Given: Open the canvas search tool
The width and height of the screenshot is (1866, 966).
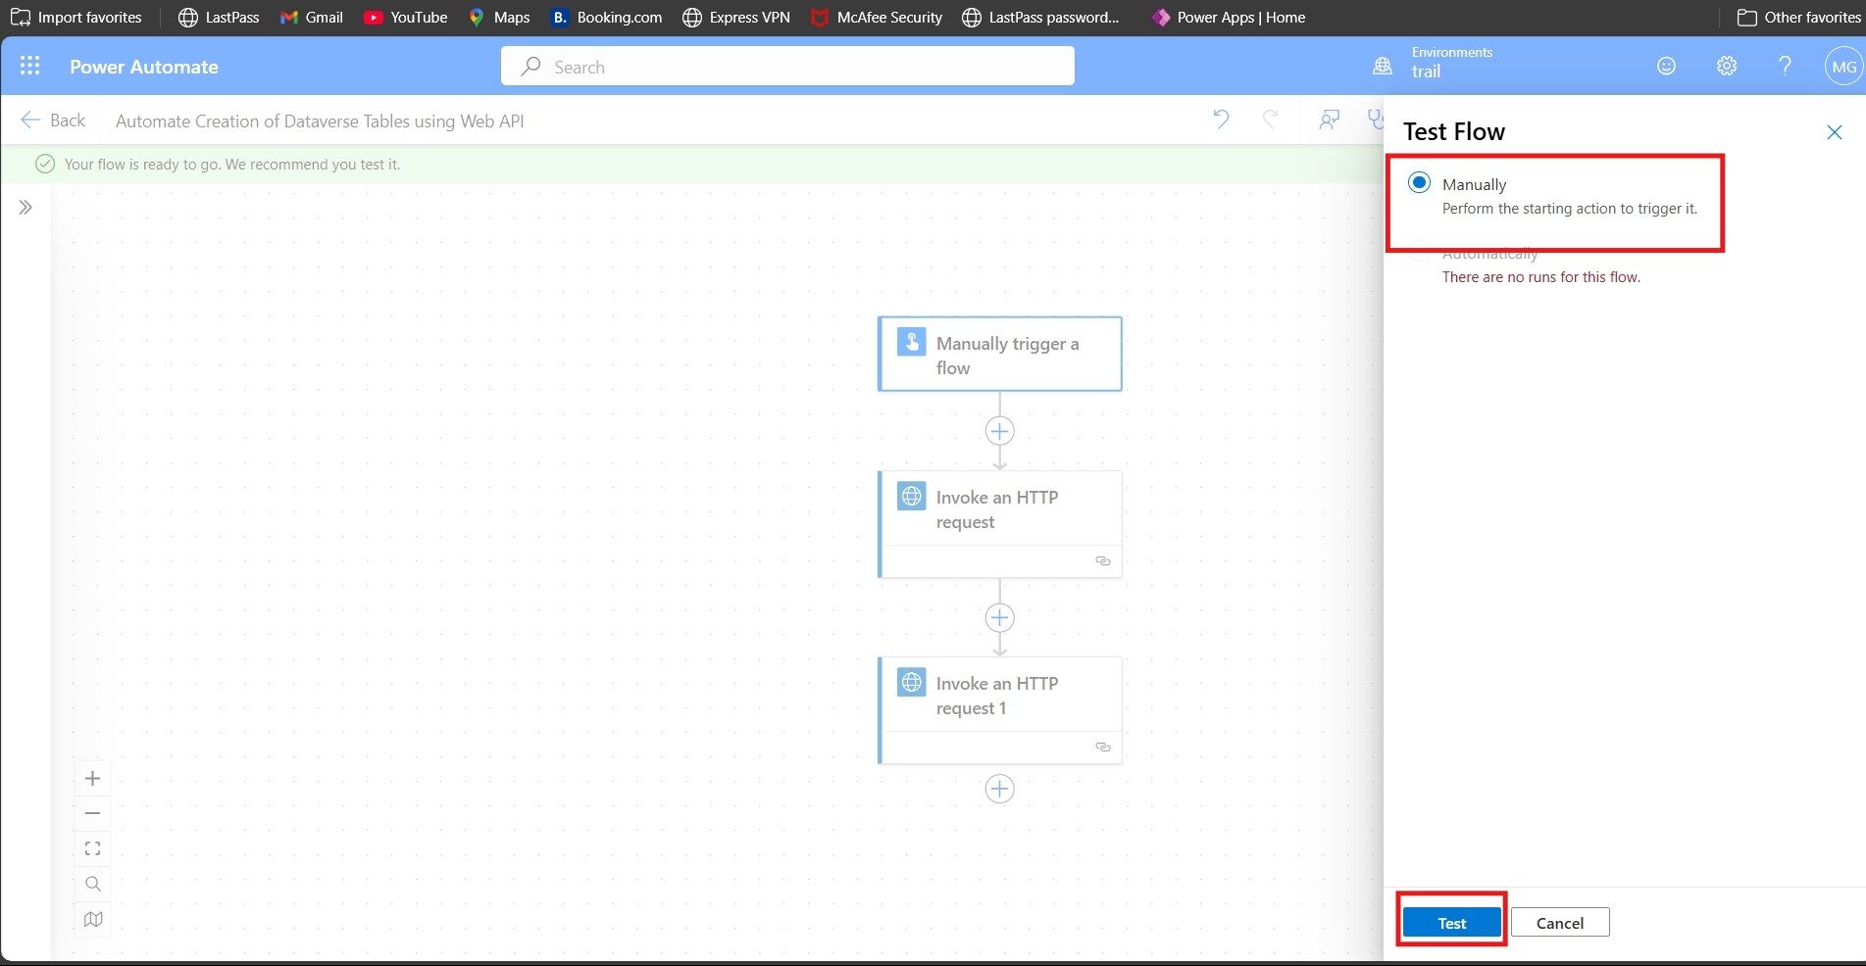Looking at the screenshot, I should click(x=92, y=884).
